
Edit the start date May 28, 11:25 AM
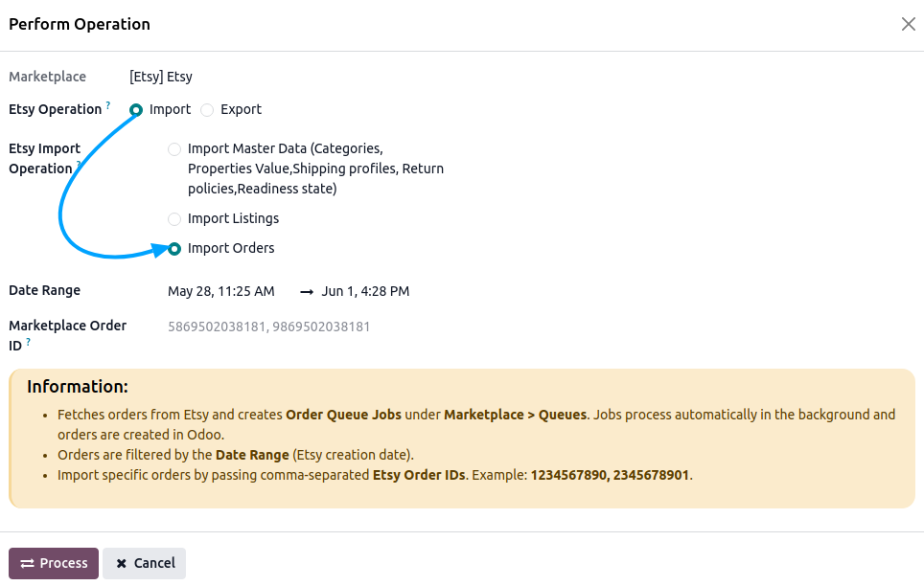click(x=221, y=291)
